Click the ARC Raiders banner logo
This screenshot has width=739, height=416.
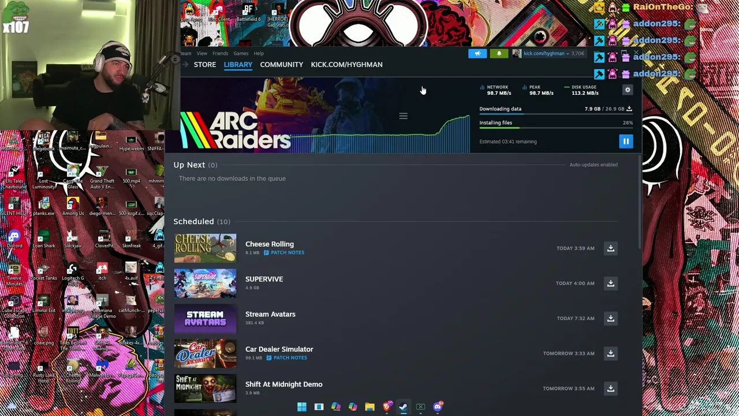tap(236, 130)
